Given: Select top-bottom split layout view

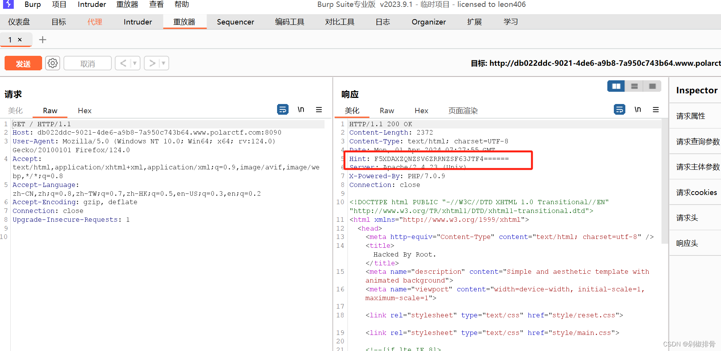Looking at the screenshot, I should tap(634, 86).
